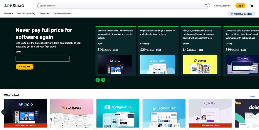This screenshot has width=259, height=130.
Task: Click left arrow in What's hot carousel
Action: tap(4, 112)
